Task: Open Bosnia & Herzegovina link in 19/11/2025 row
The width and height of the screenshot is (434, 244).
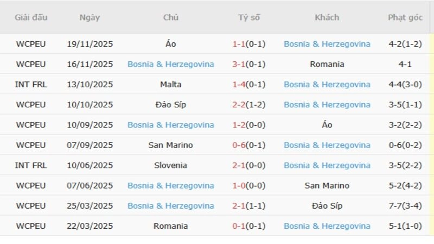Action: pos(327,44)
